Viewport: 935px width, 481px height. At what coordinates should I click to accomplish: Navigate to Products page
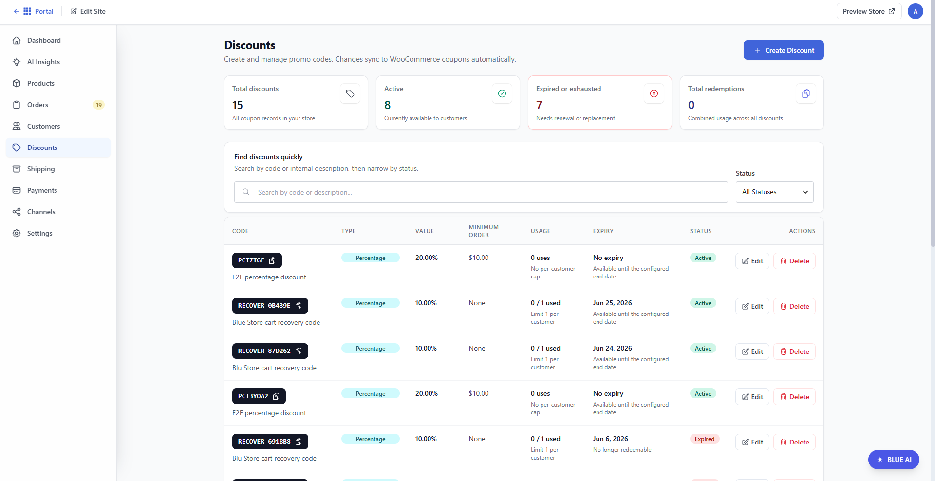click(58, 83)
